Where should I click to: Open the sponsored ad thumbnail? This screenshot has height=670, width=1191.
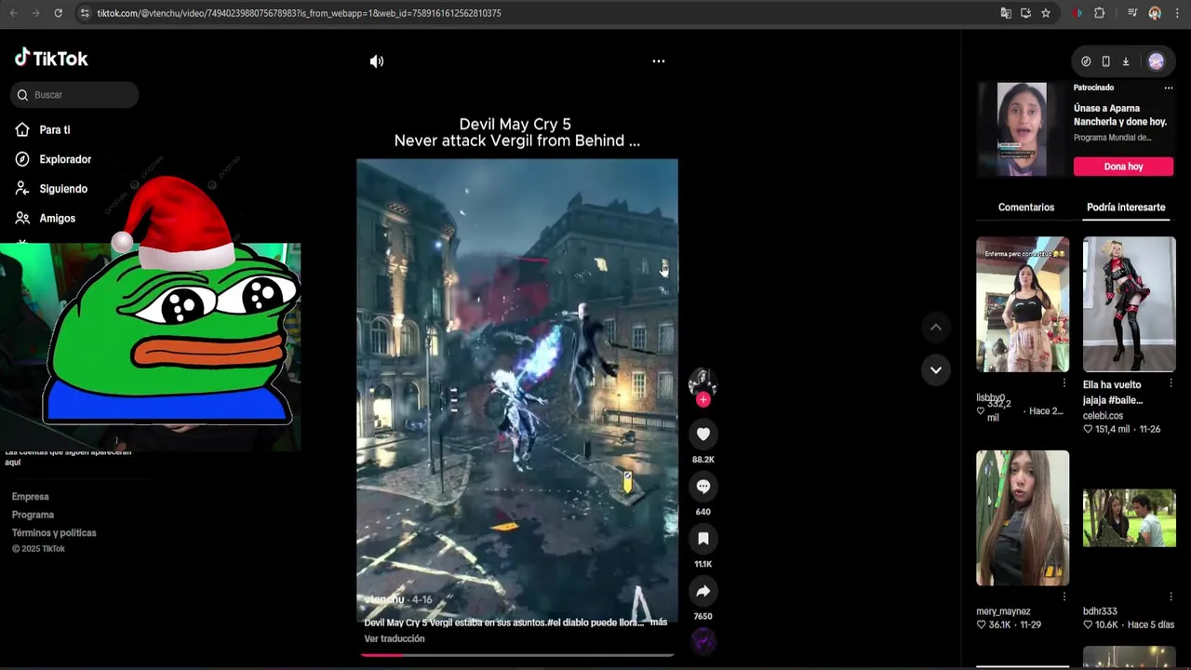pyautogui.click(x=1022, y=129)
